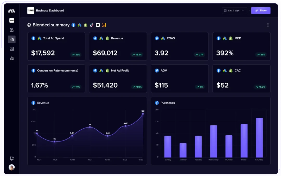
Task: Click the Shopify icon on Net Ad Profit card
Action: coord(107,71)
